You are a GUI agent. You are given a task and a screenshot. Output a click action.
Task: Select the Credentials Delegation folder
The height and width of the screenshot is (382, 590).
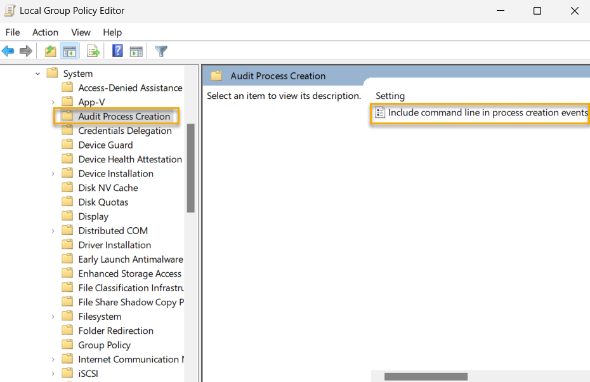click(124, 130)
